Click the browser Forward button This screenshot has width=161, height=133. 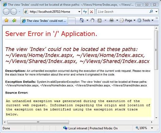pos(14,12)
